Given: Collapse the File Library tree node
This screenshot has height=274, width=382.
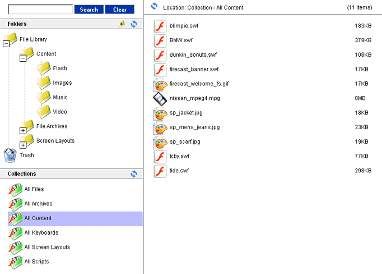Looking at the screenshot, I should tap(6, 44).
